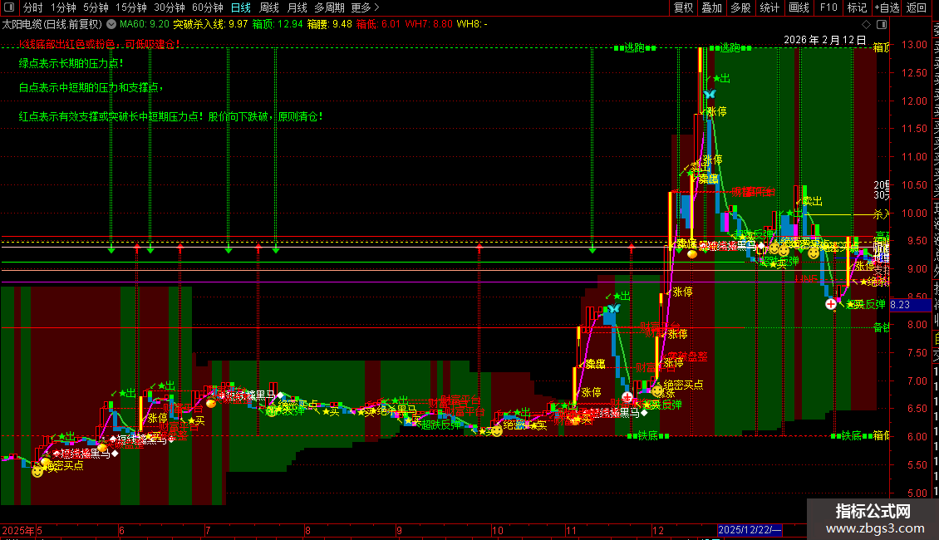Select the 30分钟 period tab

170,7
